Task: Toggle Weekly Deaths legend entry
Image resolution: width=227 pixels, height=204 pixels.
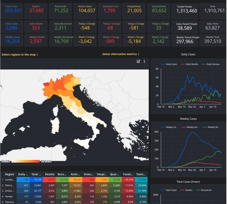Action: (190, 127)
